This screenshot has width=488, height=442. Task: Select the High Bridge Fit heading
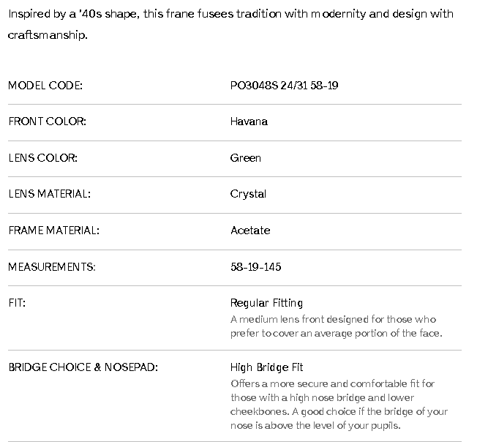[x=266, y=367]
